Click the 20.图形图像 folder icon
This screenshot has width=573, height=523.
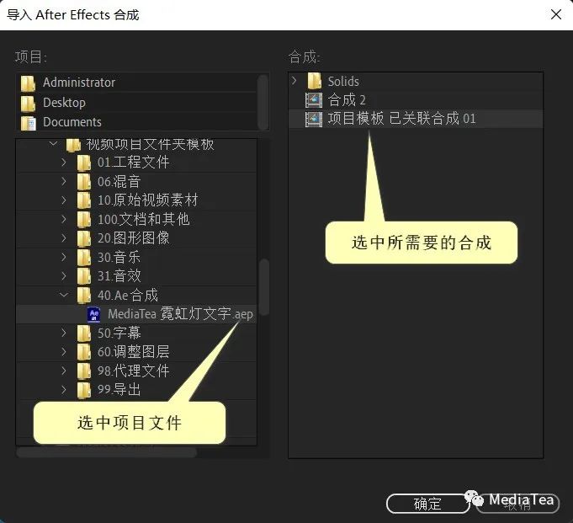[x=83, y=238]
